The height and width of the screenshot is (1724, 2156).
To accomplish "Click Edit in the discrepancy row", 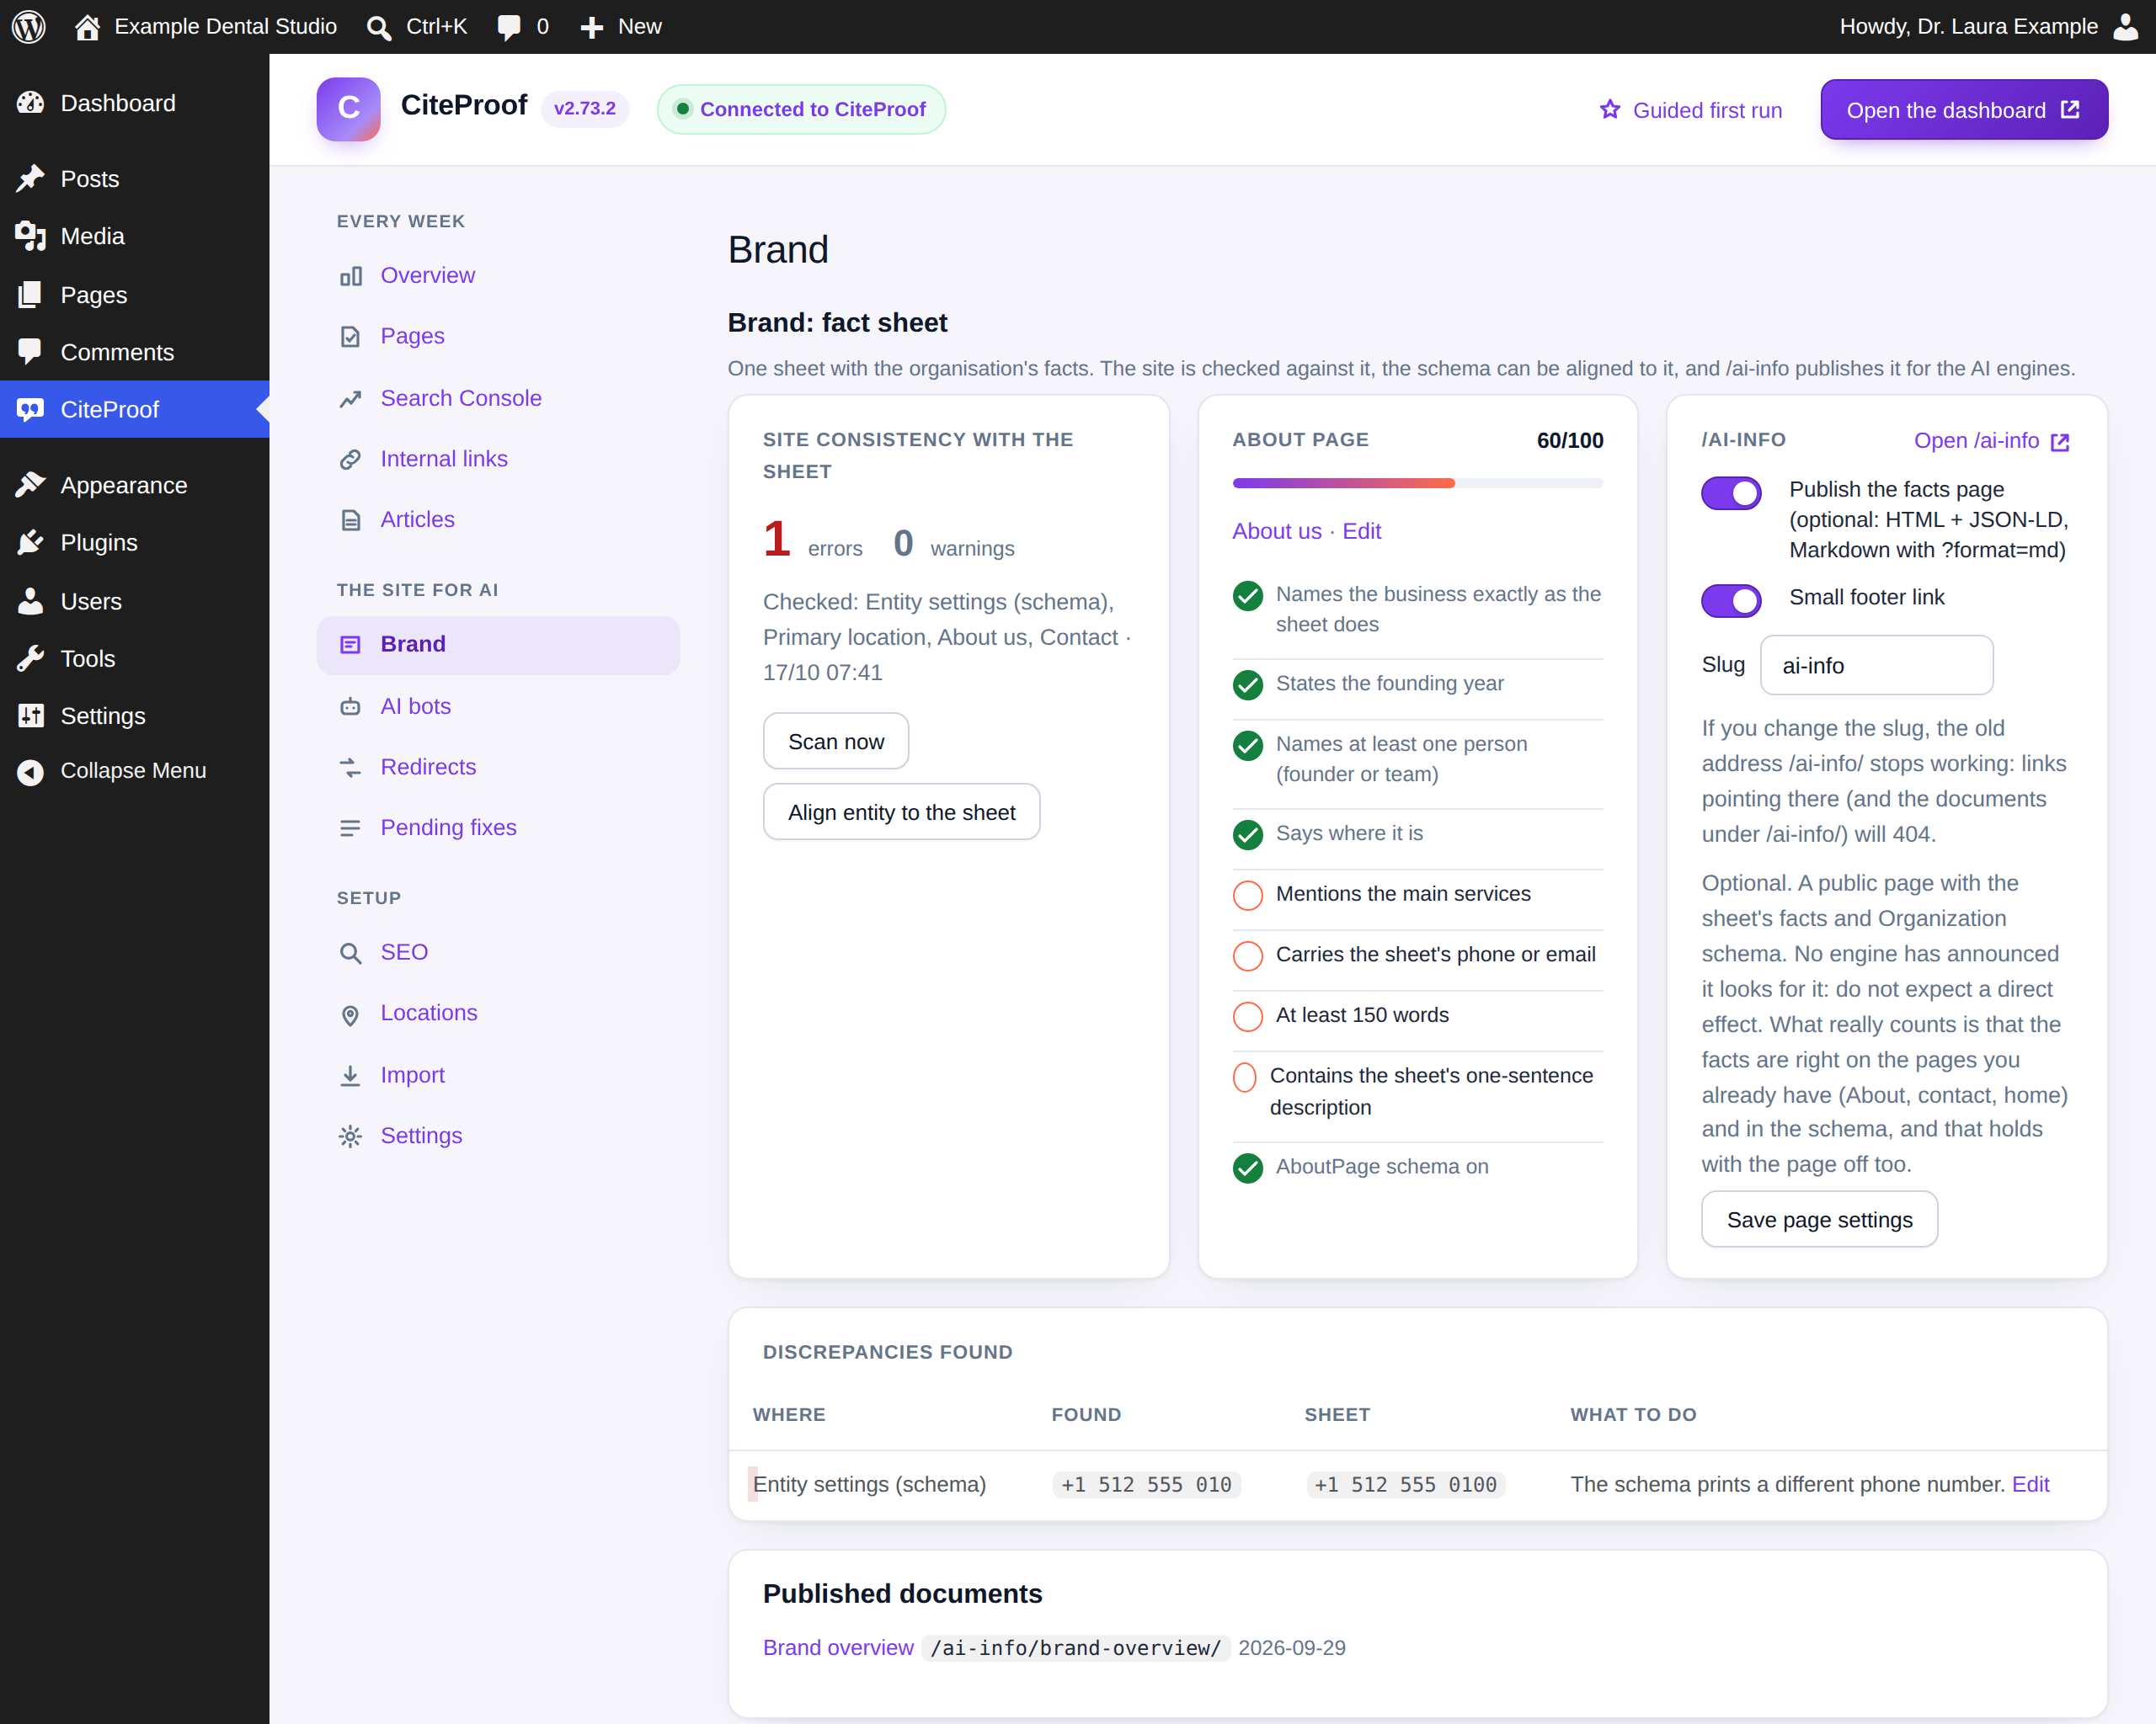I will [2030, 1484].
